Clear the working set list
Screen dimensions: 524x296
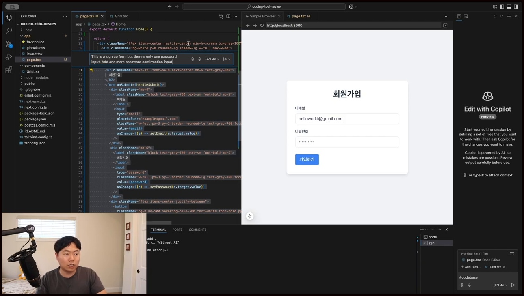[512, 254]
